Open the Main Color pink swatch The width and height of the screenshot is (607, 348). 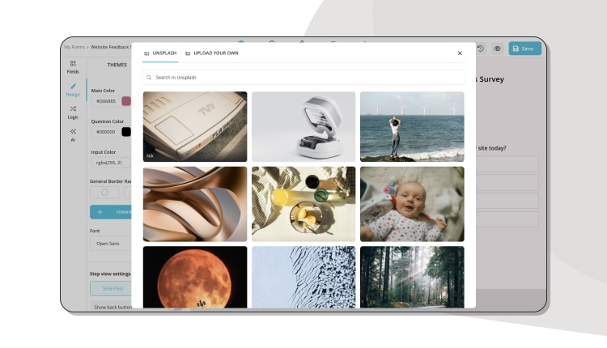click(126, 101)
